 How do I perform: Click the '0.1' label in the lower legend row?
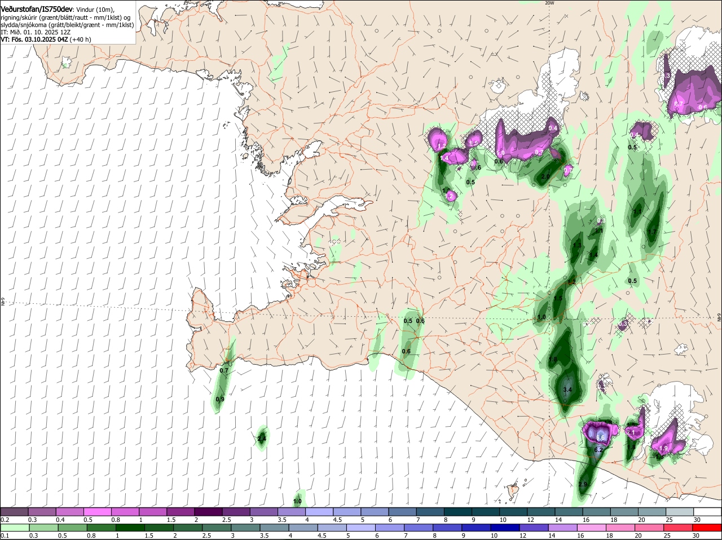click(x=5, y=535)
